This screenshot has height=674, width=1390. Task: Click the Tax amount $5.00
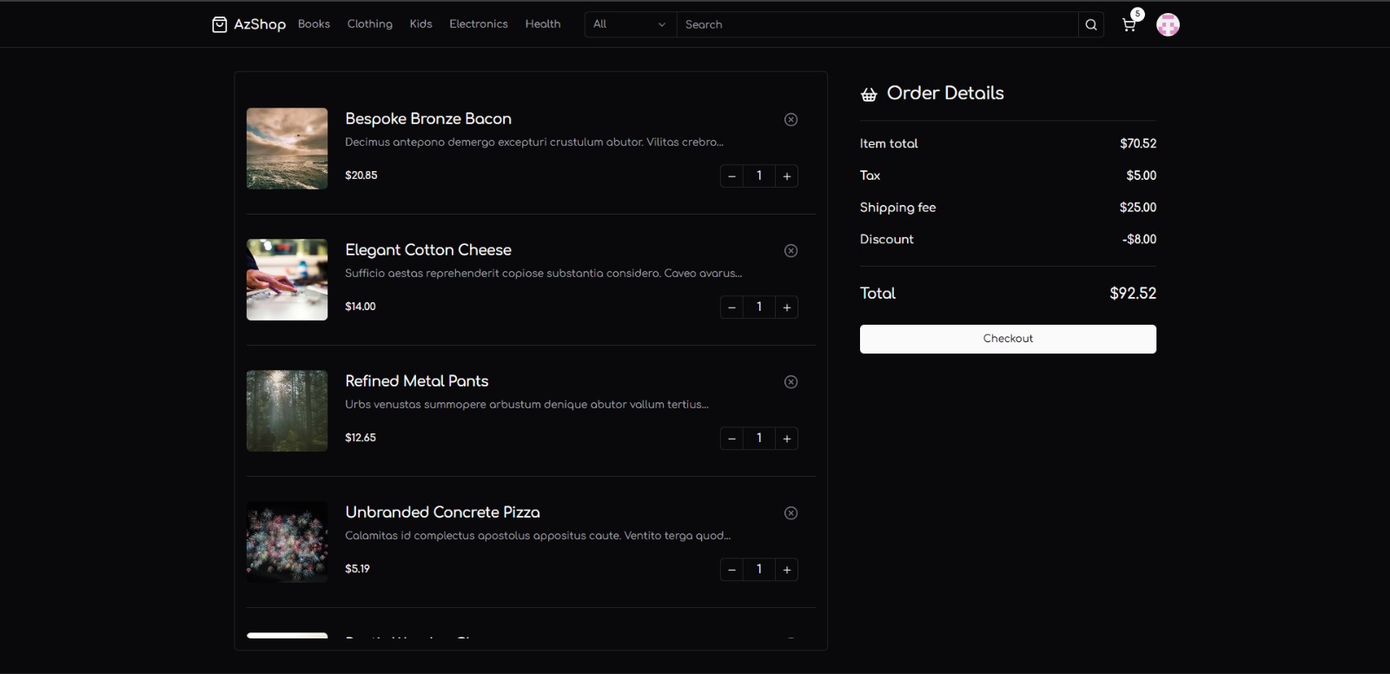tap(1142, 175)
